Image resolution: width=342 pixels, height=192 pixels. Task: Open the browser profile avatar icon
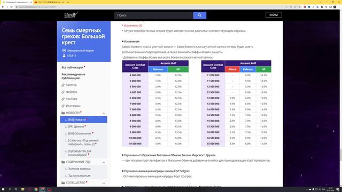pos(335,7)
